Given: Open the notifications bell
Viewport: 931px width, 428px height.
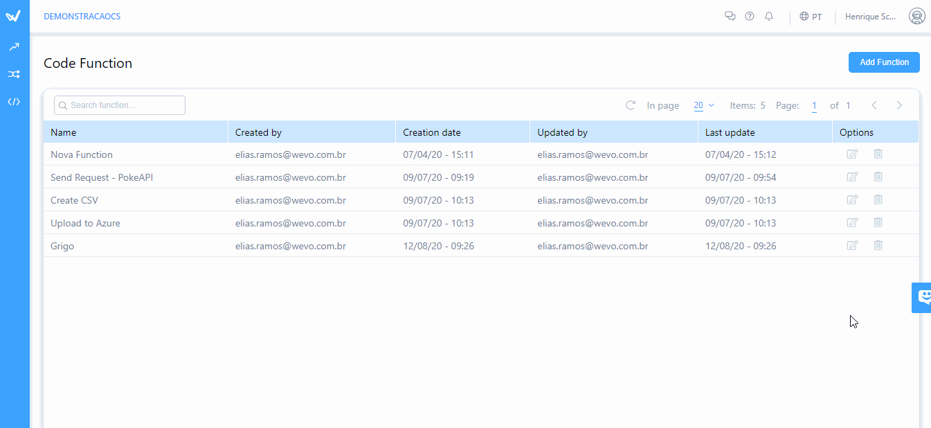Looking at the screenshot, I should (x=768, y=16).
